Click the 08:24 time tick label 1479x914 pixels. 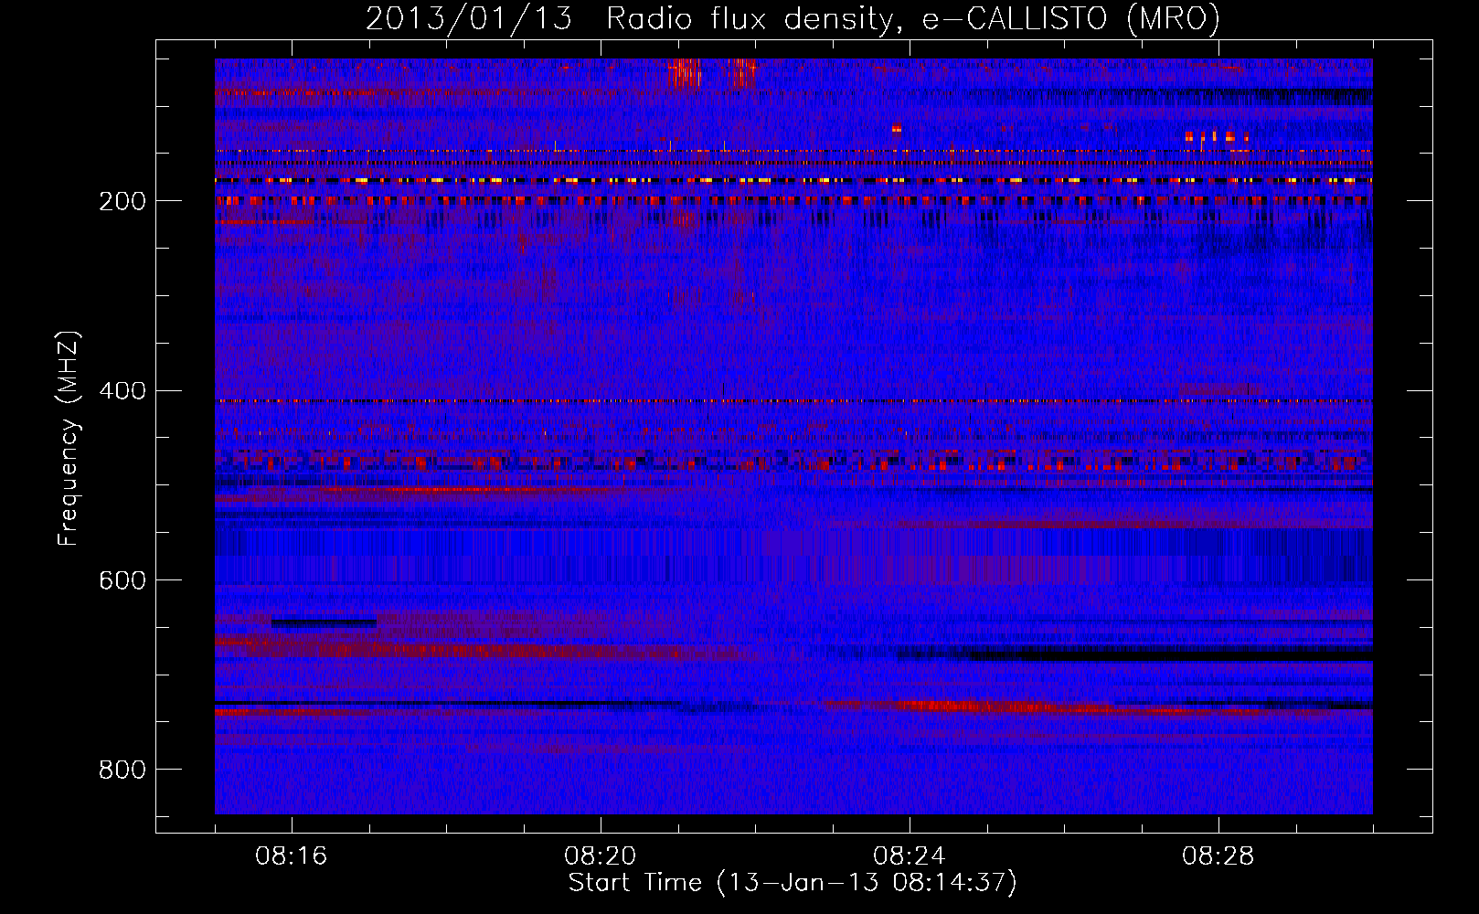click(x=910, y=856)
